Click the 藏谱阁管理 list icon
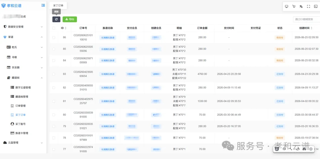 point(12,96)
